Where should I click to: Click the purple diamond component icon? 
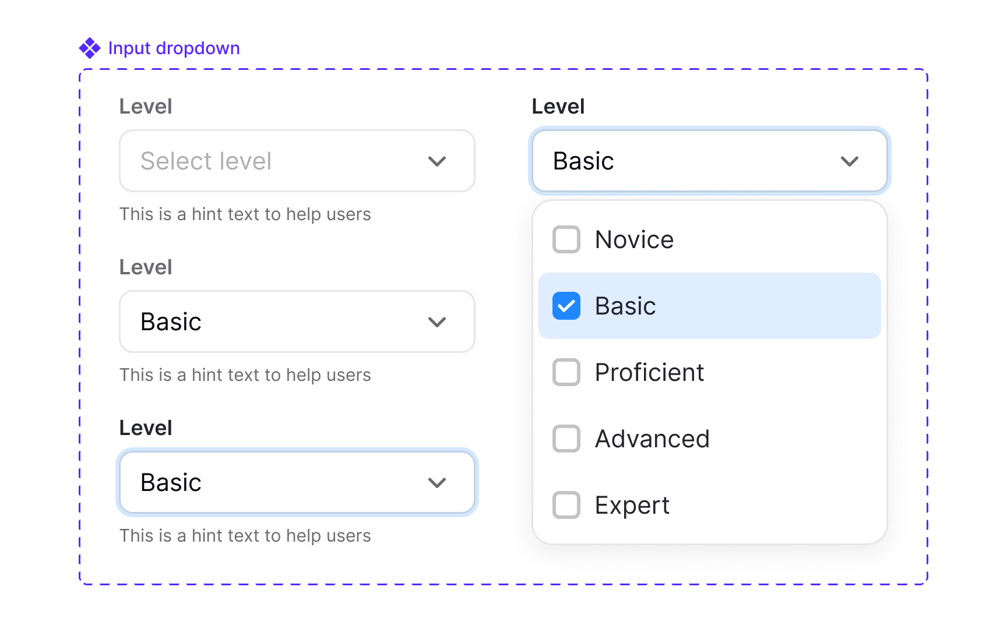coord(89,48)
